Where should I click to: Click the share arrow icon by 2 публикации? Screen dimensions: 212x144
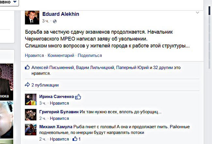27,85
